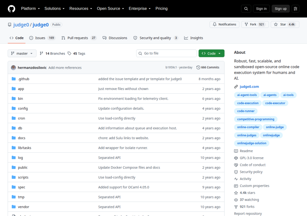
Task: Open the Security and quality tab
Action: coord(156,38)
